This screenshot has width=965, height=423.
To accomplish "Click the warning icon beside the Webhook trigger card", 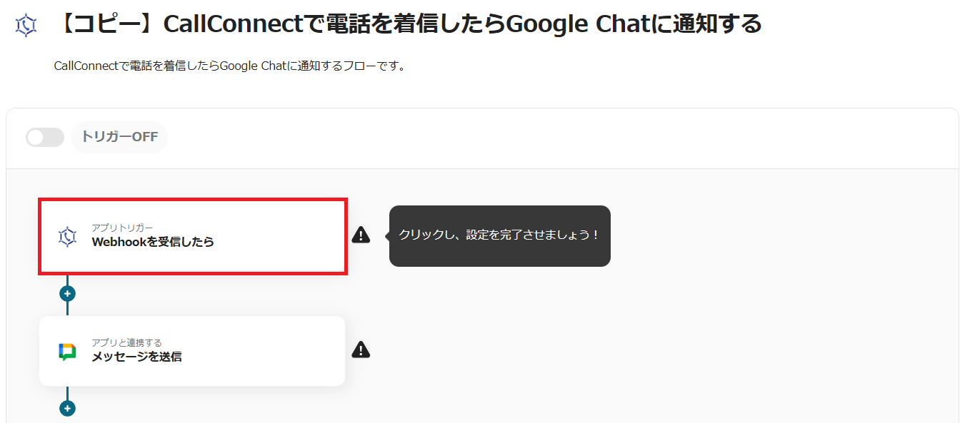I will 361,235.
